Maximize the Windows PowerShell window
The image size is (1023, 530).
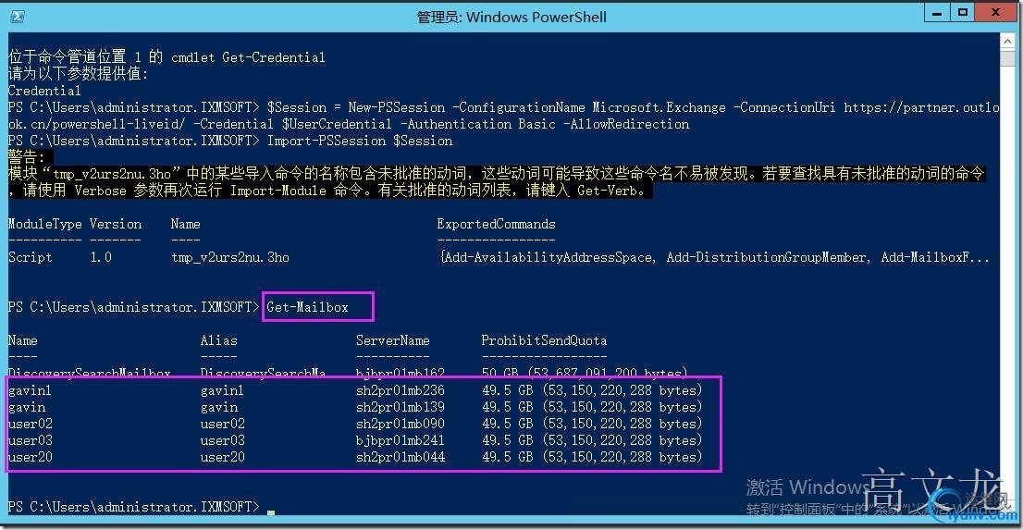(962, 12)
